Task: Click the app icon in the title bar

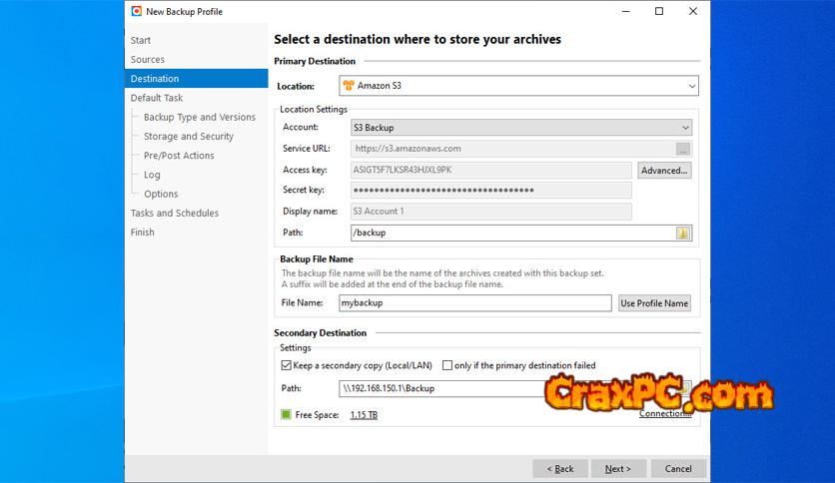Action: coord(137,11)
